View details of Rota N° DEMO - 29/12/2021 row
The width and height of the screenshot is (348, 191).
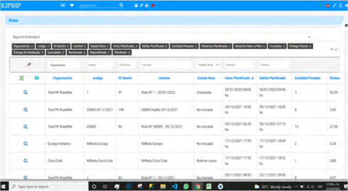click(x=25, y=127)
